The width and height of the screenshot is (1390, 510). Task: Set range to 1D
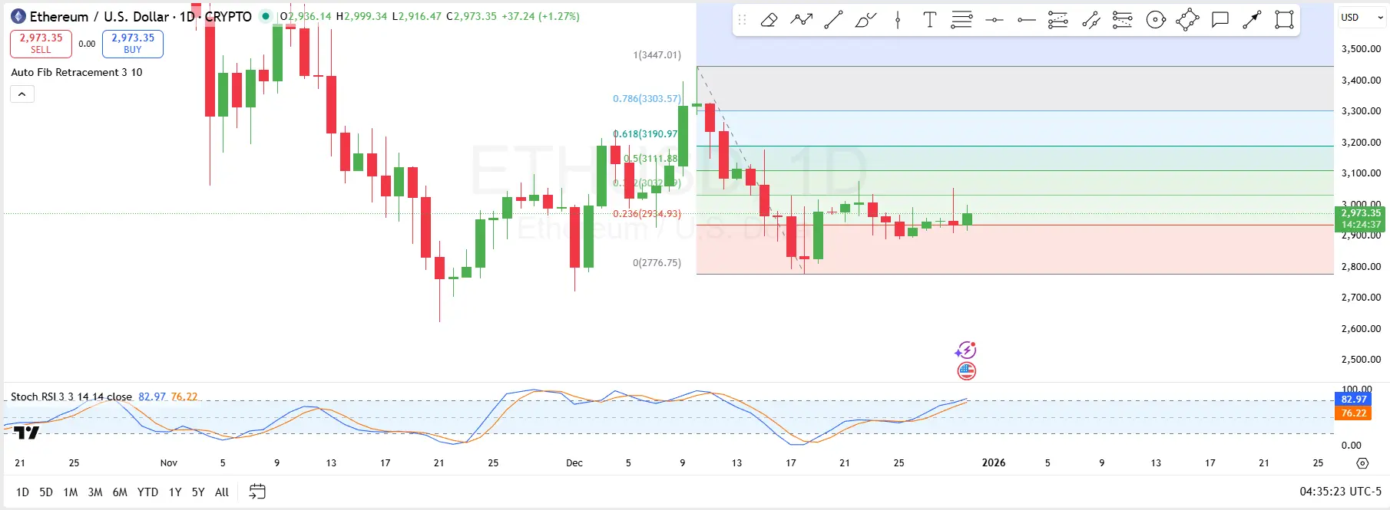pyautogui.click(x=22, y=492)
